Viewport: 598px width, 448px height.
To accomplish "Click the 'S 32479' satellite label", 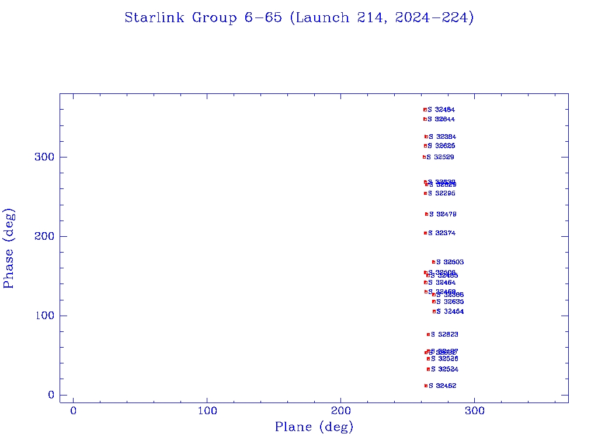I will coord(443,215).
